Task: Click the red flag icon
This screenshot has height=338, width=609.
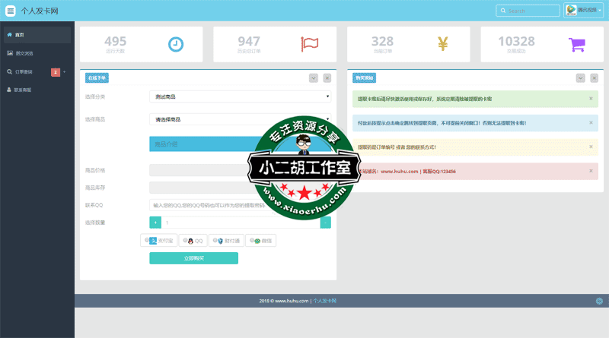Action: click(x=309, y=44)
